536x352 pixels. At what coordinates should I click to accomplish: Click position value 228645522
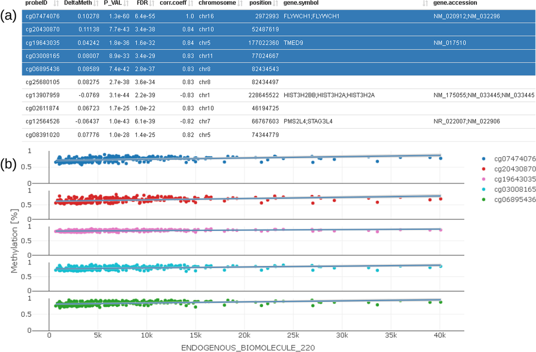pos(264,95)
